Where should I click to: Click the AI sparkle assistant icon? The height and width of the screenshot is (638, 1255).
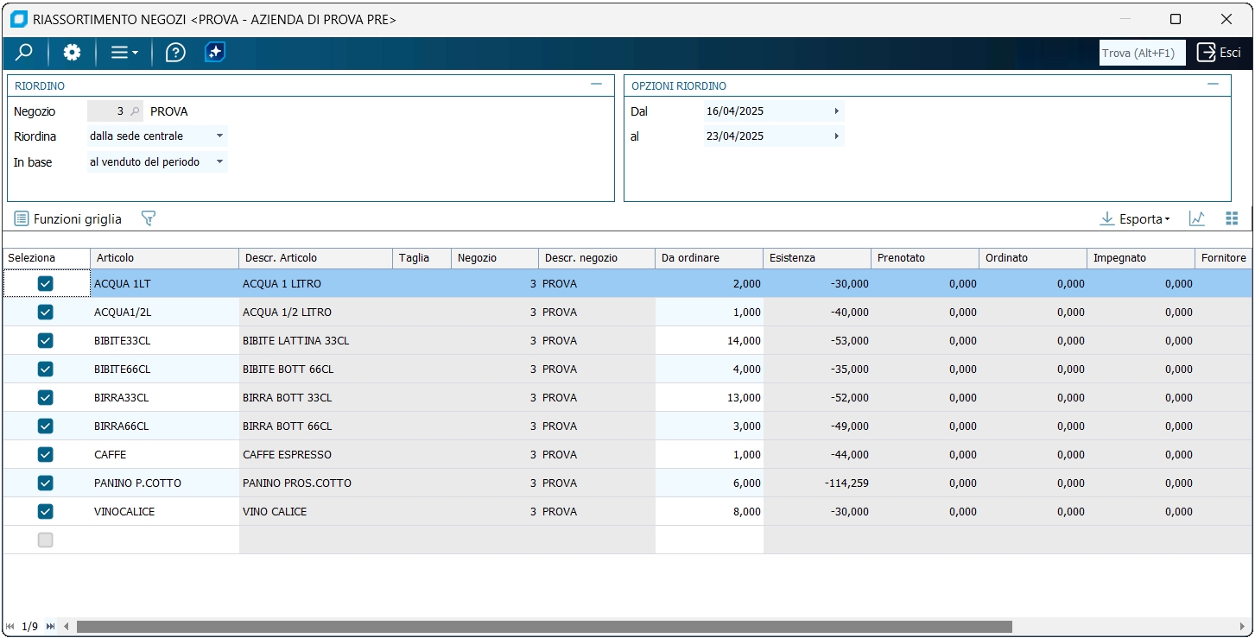215,53
